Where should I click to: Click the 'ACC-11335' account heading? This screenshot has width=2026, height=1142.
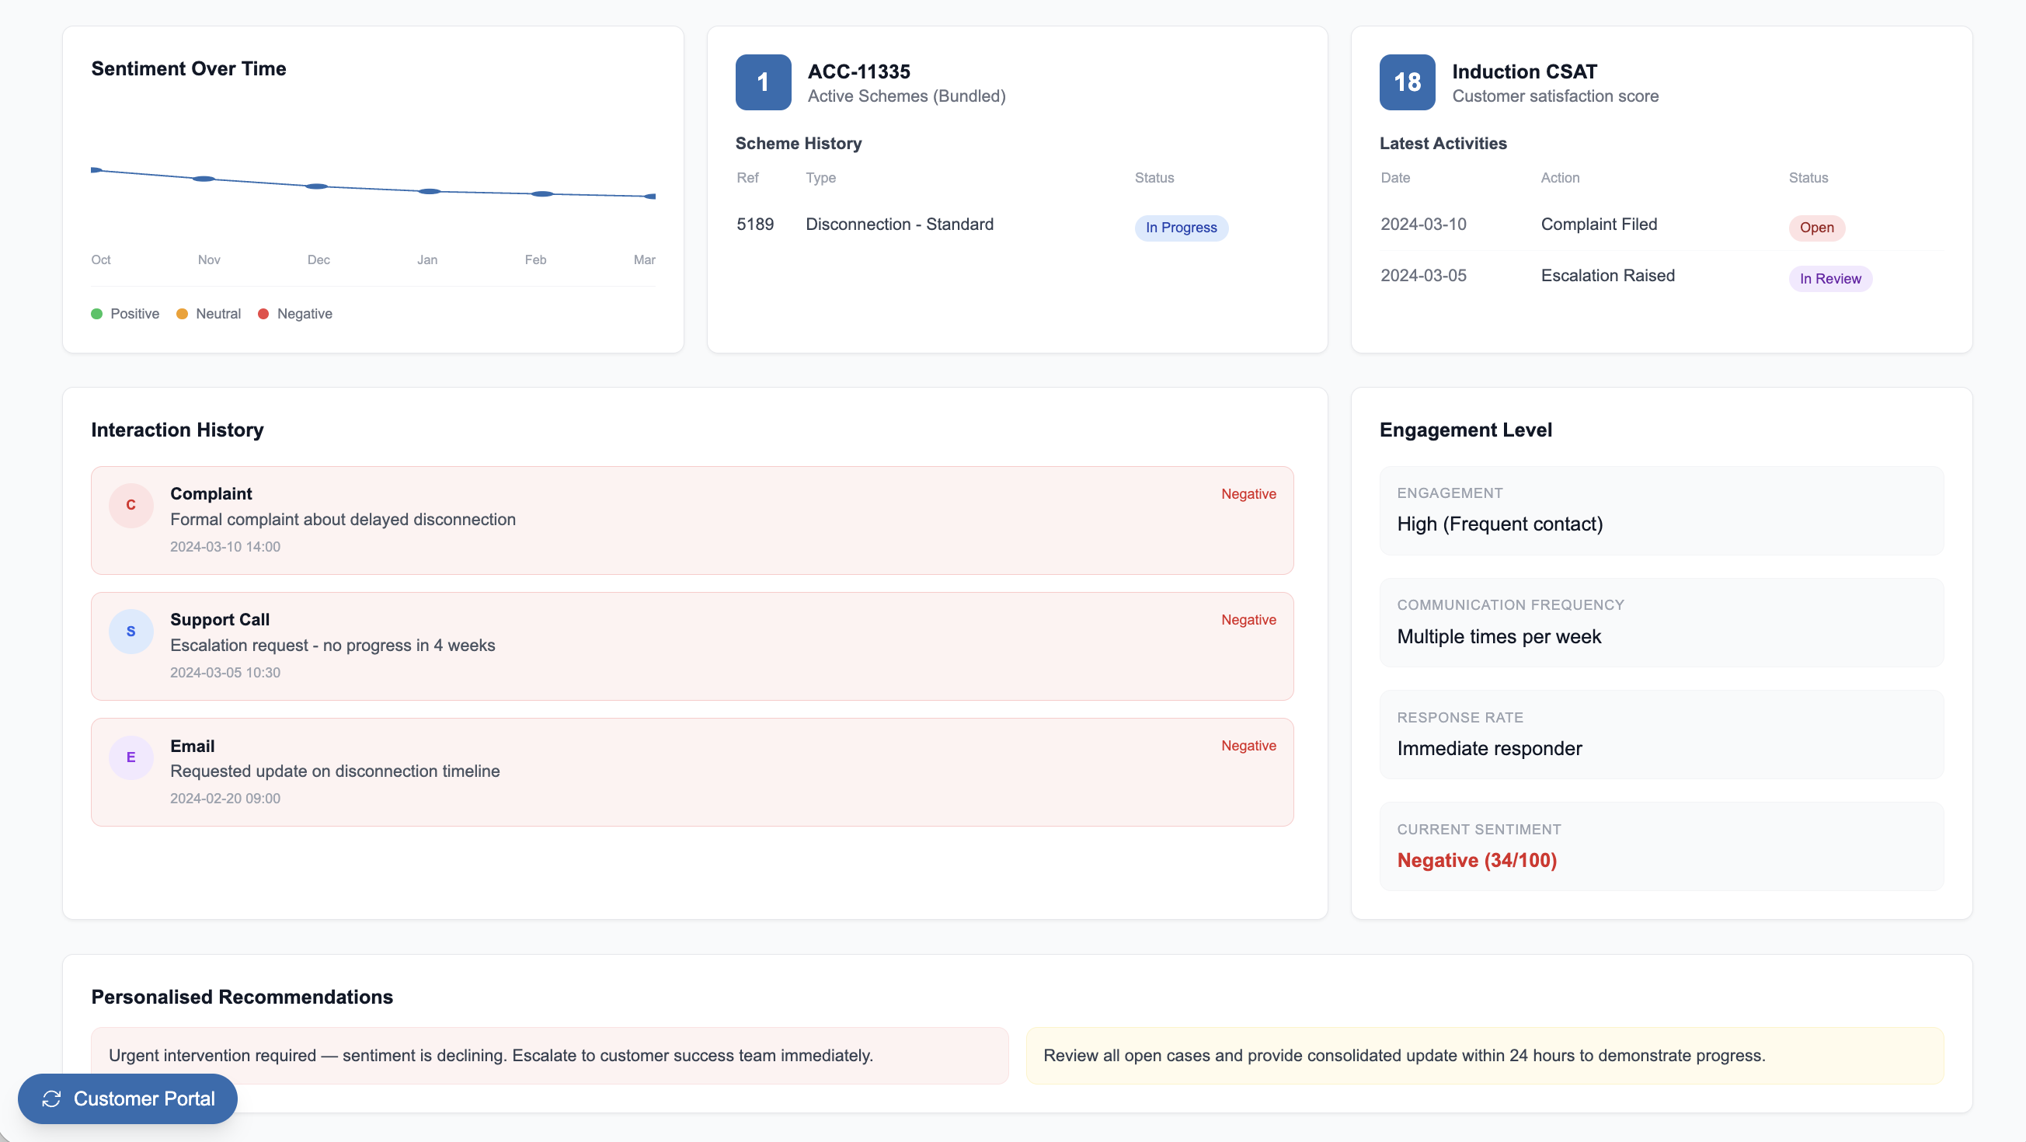(859, 71)
